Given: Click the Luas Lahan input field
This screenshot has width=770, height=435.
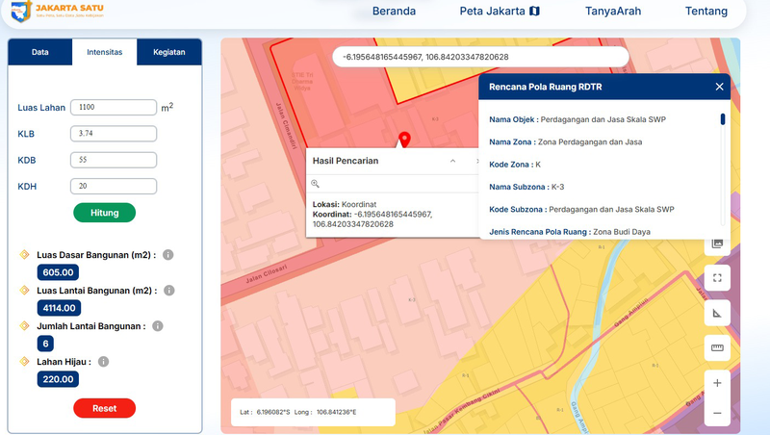Looking at the screenshot, I should point(114,107).
